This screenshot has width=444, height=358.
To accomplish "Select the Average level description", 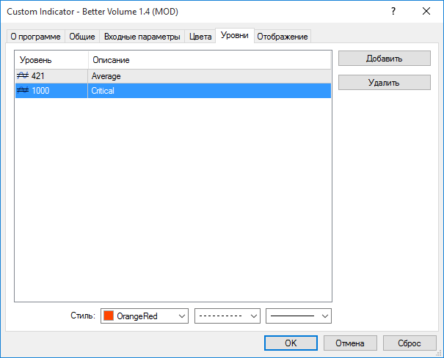I will (106, 75).
